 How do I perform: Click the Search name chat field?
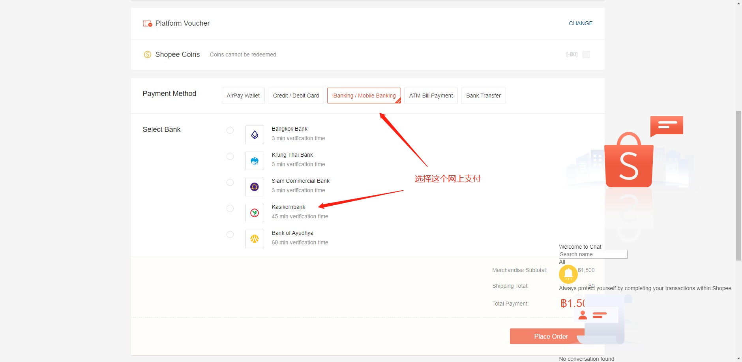pyautogui.click(x=593, y=254)
